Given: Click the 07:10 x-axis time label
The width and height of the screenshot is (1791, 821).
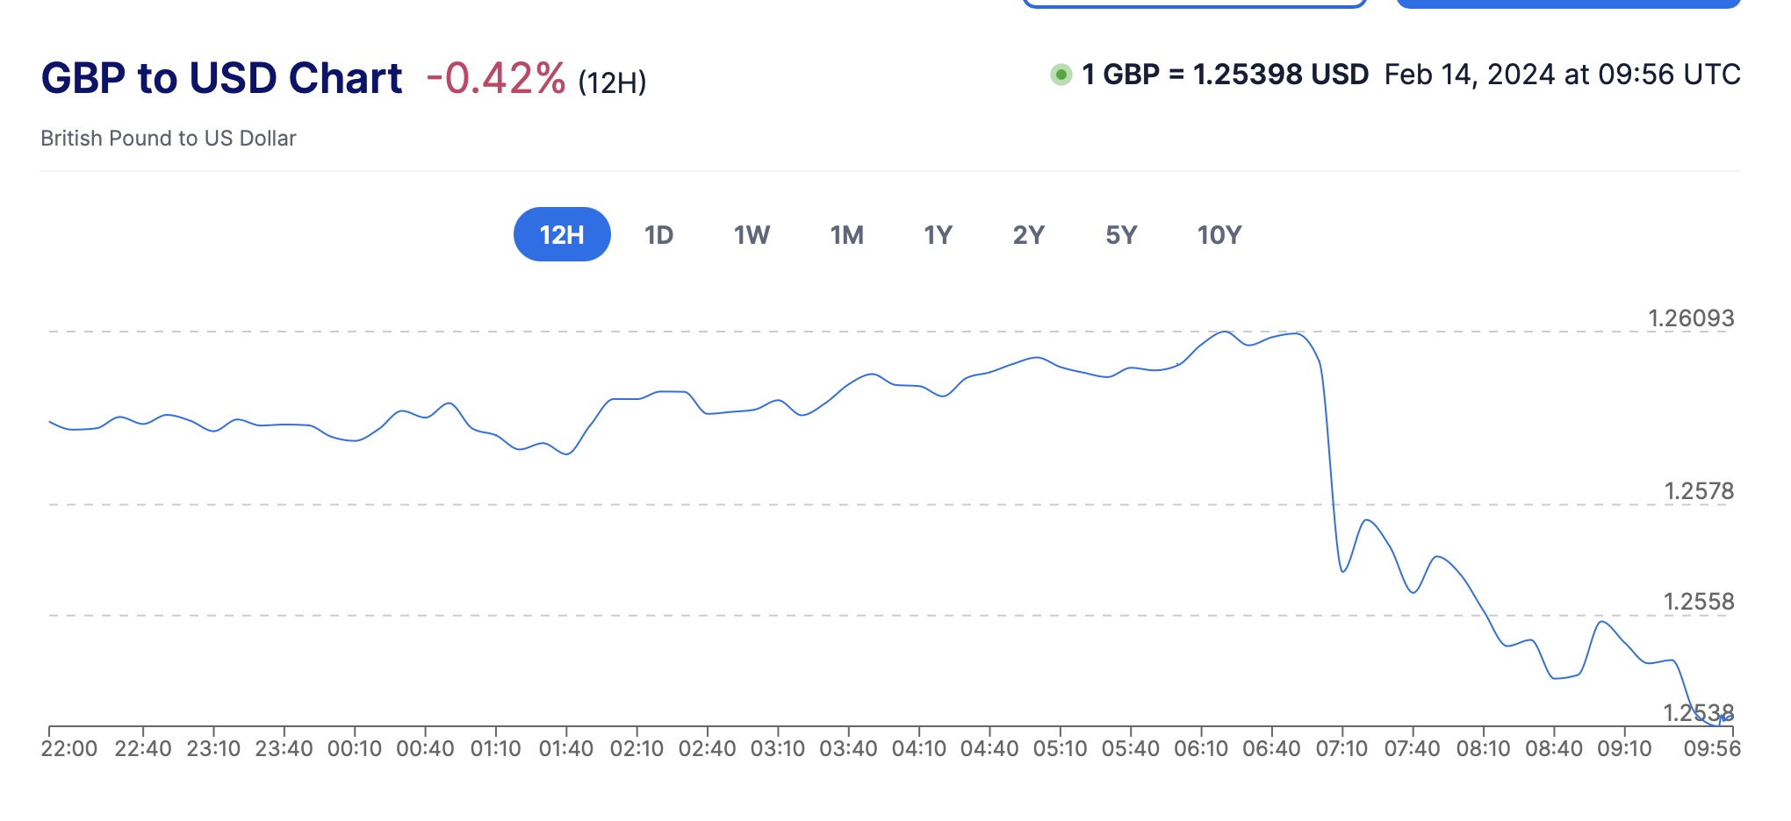Looking at the screenshot, I should (x=1341, y=749).
